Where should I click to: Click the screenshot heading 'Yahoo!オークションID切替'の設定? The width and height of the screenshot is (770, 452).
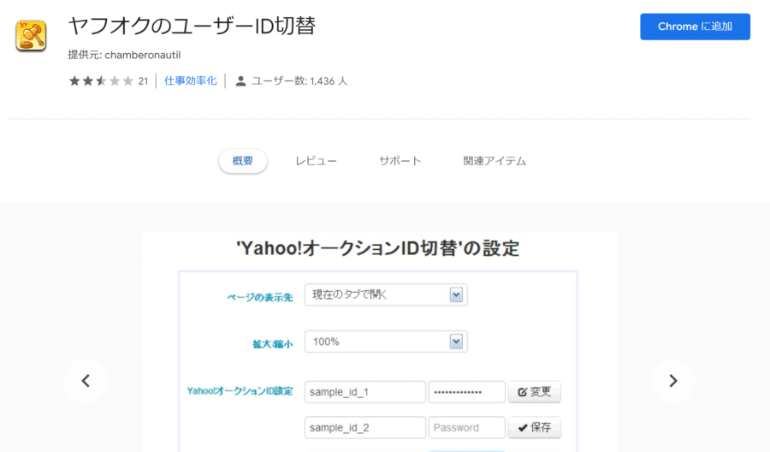pyautogui.click(x=377, y=248)
